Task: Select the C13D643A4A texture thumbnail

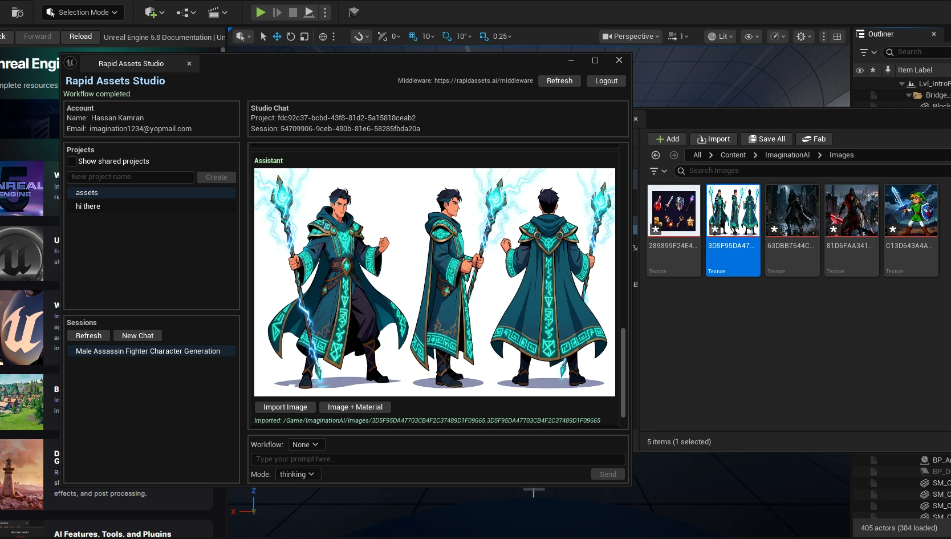Action: click(911, 230)
